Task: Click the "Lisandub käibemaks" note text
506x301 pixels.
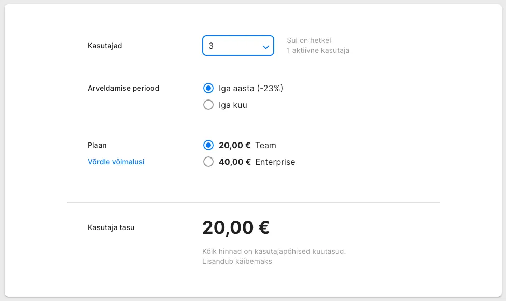Action: [x=237, y=261]
